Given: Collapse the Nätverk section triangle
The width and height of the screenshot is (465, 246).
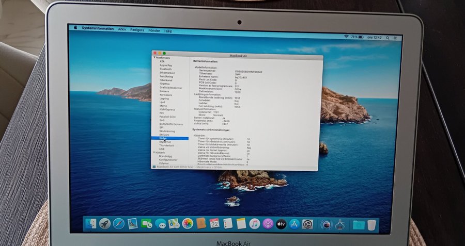Looking at the screenshot, I should (154, 153).
